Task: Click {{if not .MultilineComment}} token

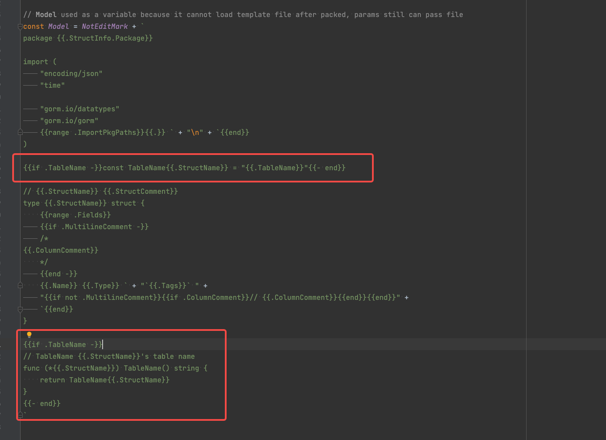Action: (103, 298)
